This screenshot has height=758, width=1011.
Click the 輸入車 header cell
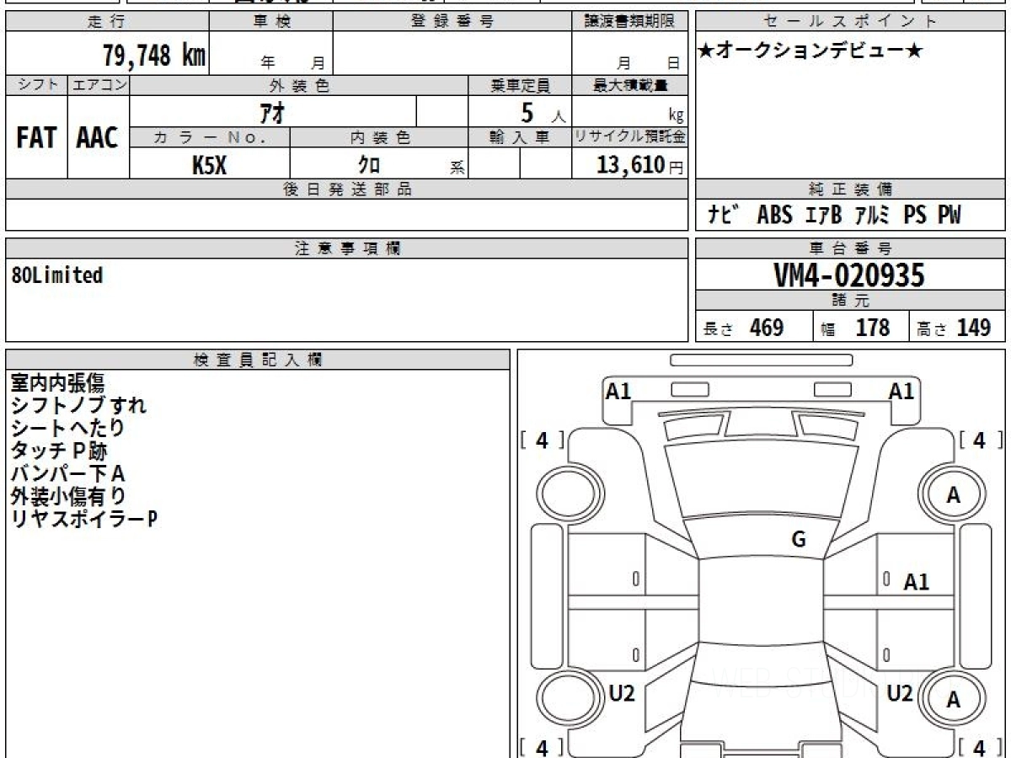coord(520,138)
